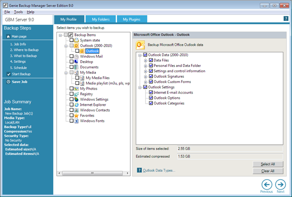This screenshot has width=292, height=197.
Task: Click the Start Backup step
Action: [21, 74]
